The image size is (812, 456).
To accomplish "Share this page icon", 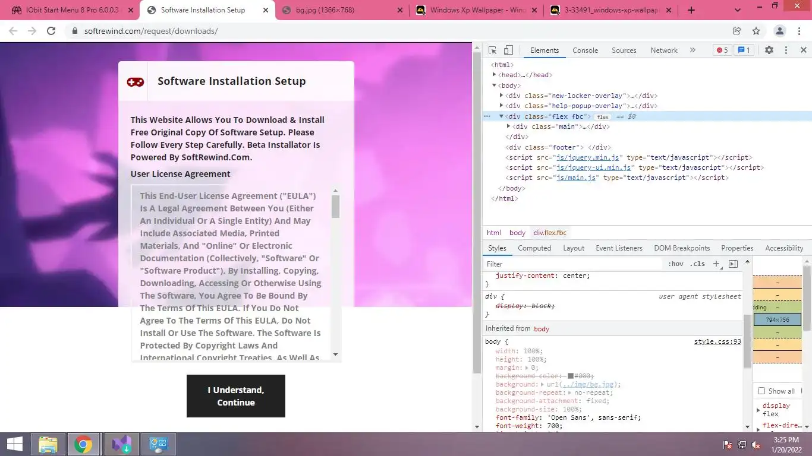I will click(x=737, y=31).
